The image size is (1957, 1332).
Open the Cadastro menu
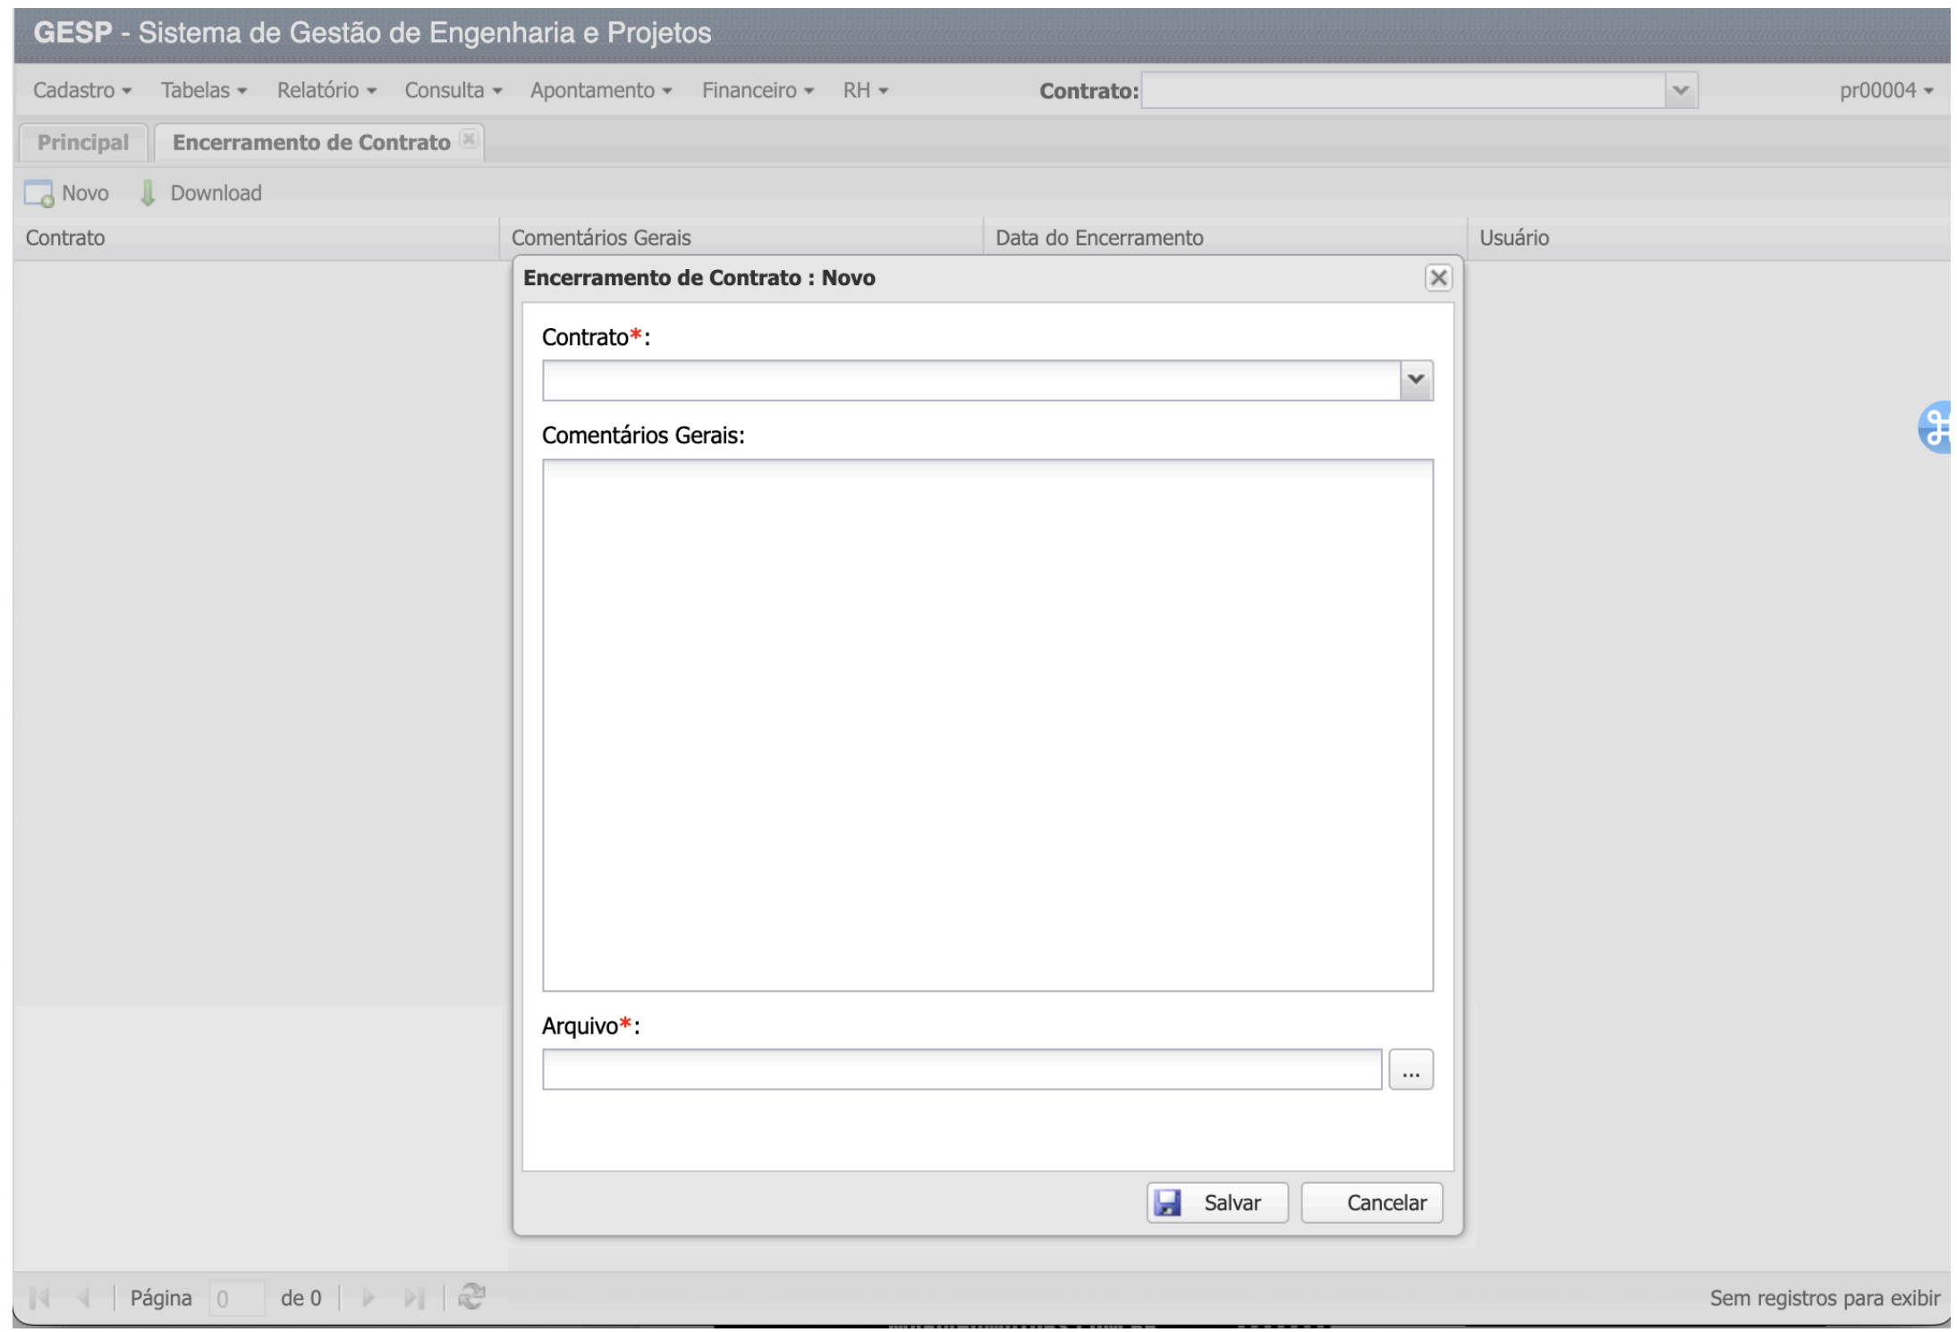(x=81, y=90)
